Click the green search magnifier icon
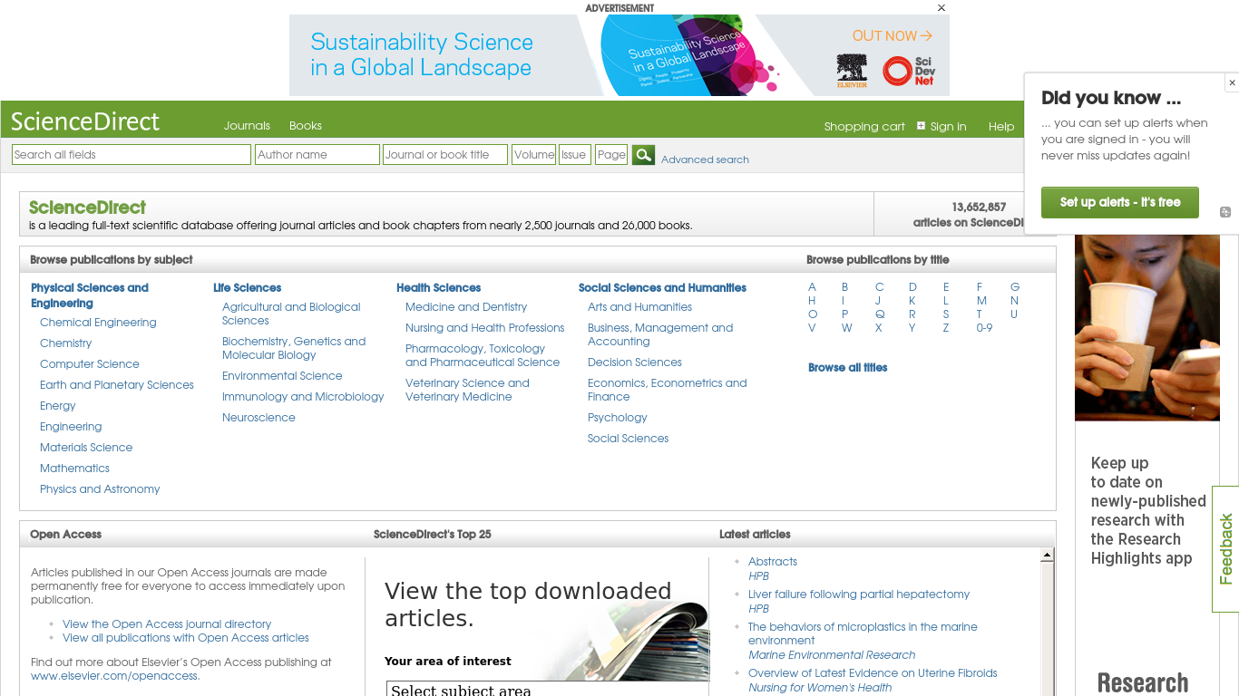 643,154
